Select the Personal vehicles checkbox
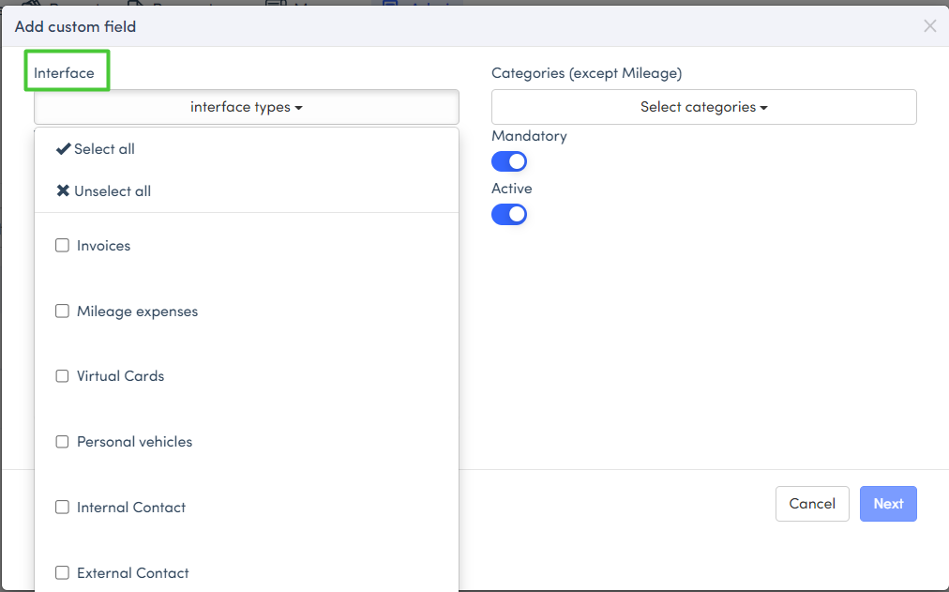The height and width of the screenshot is (592, 949). click(63, 442)
